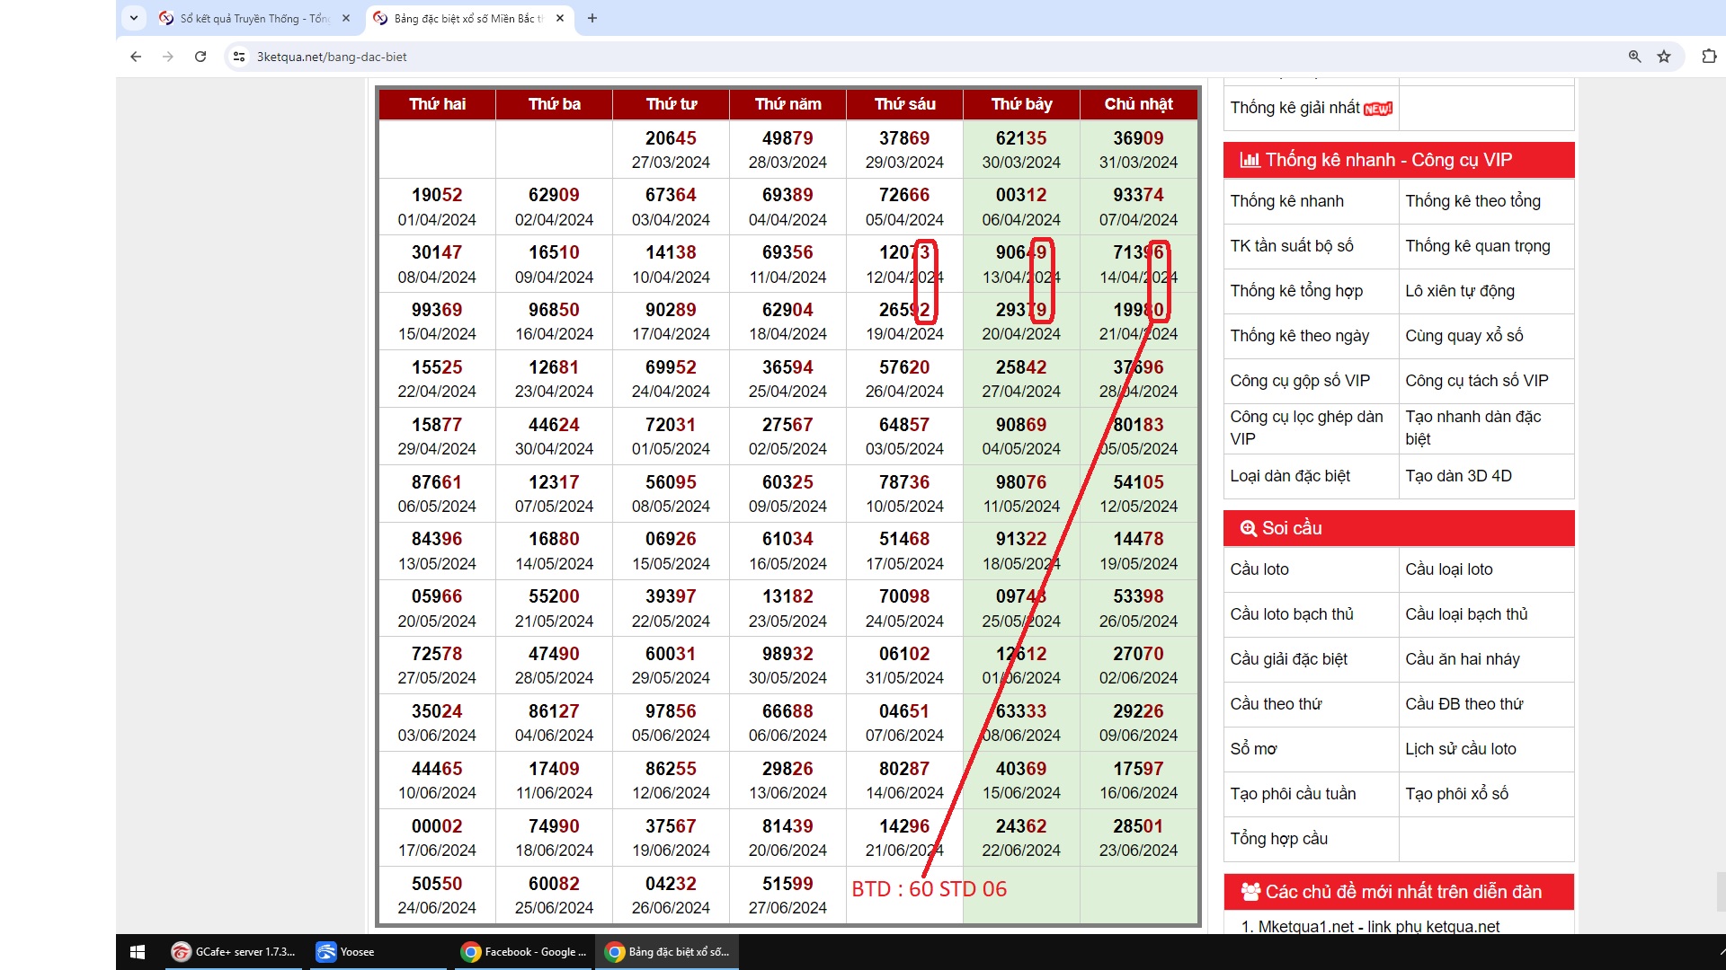Open the site information icon in address bar
1726x970 pixels.
(238, 57)
